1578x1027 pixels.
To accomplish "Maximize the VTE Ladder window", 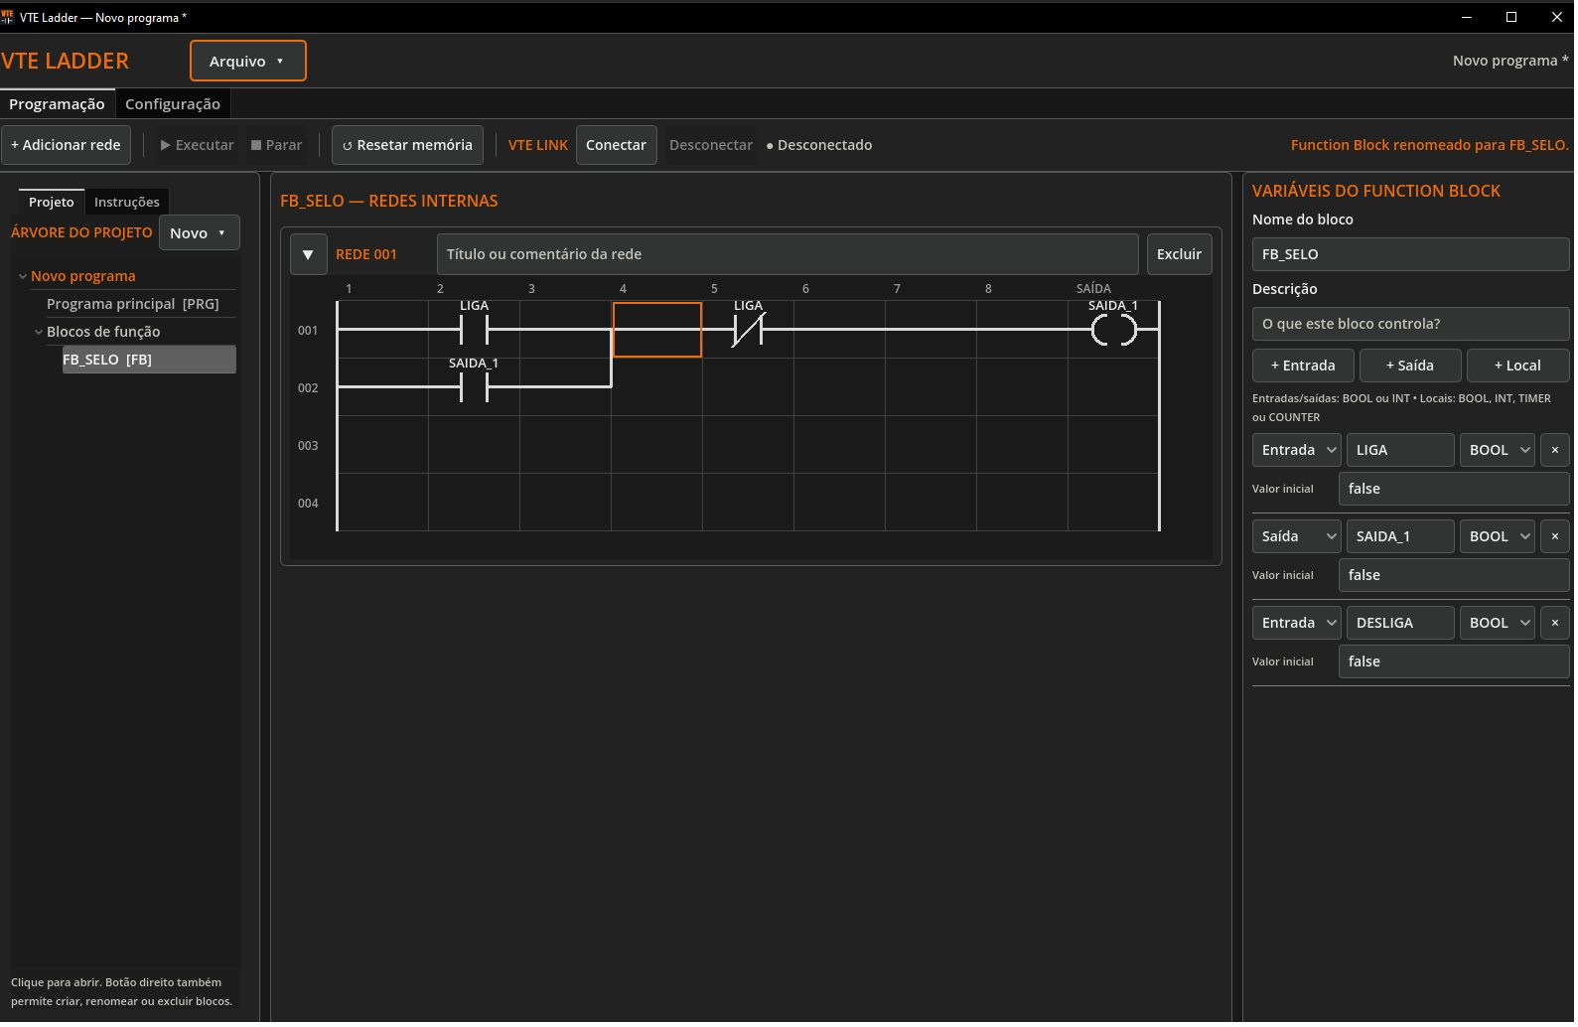I will coord(1511,17).
